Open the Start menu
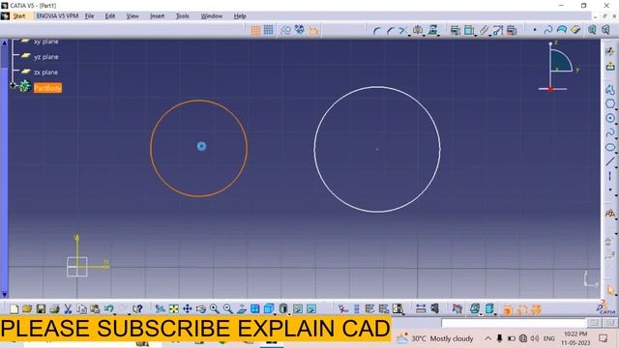This screenshot has width=619, height=348. coord(19,16)
